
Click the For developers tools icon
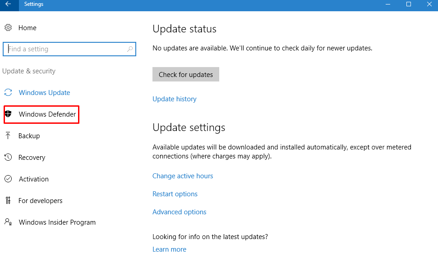pos(8,201)
